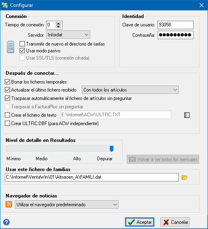Open the Servidor dropdown showing Infordat

pyautogui.click(x=68, y=35)
